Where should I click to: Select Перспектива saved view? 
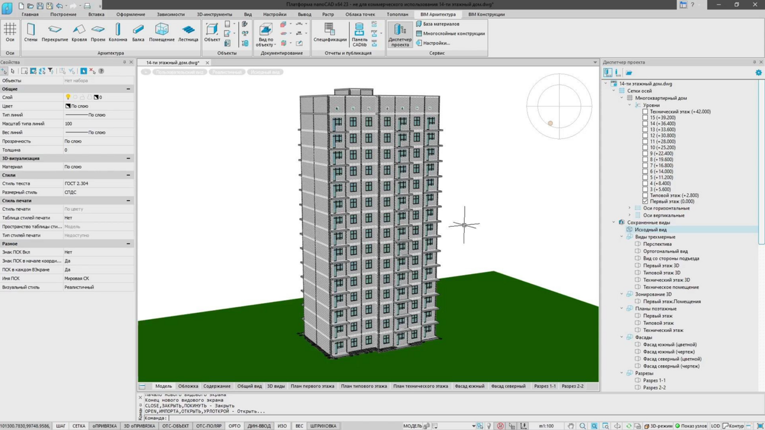[x=657, y=244]
